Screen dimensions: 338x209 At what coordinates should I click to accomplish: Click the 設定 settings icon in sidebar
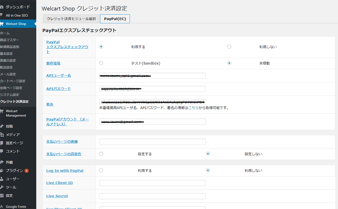2,195
